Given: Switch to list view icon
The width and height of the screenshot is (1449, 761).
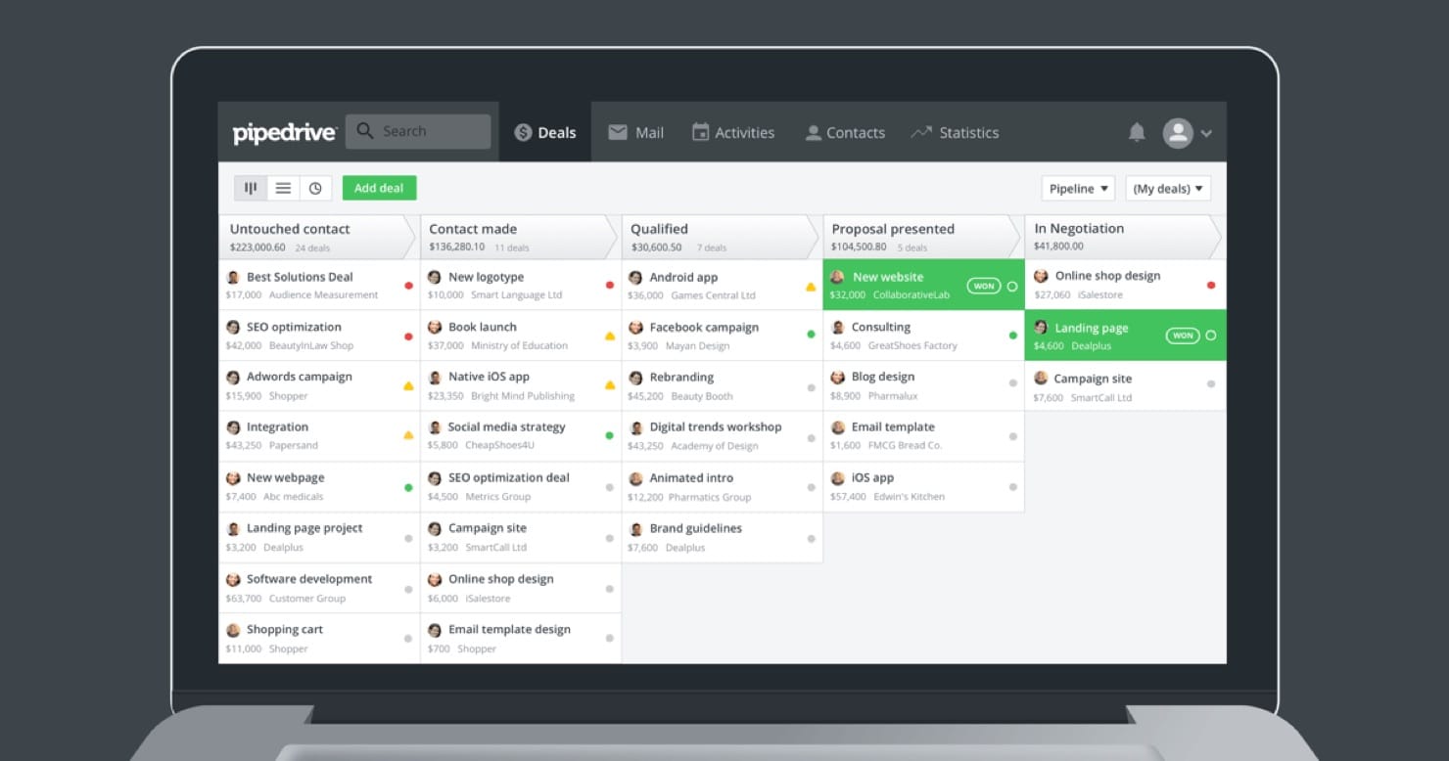Looking at the screenshot, I should tap(282, 187).
